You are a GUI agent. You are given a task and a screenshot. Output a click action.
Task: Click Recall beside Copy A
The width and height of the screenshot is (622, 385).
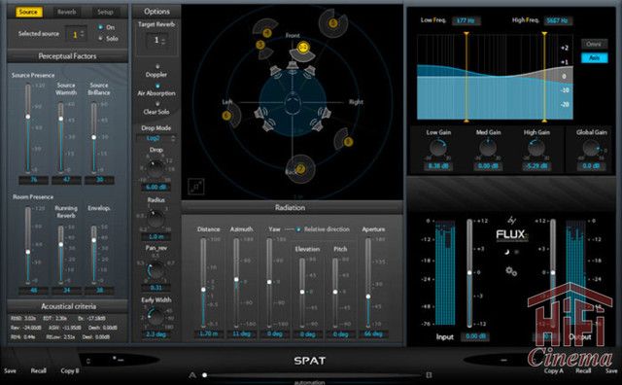(x=583, y=370)
